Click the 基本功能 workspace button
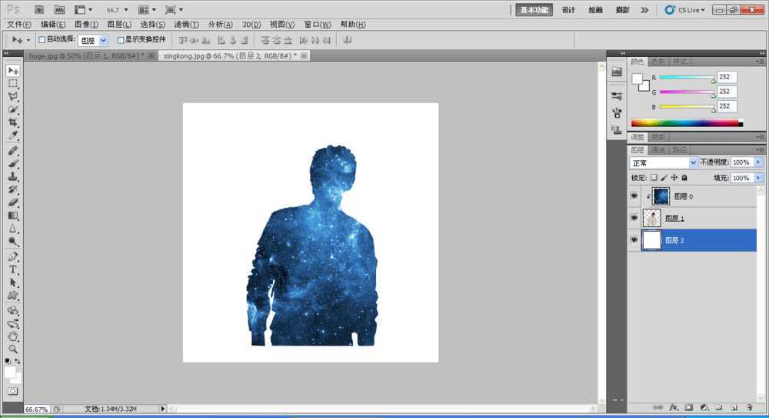The width and height of the screenshot is (769, 418). coord(534,10)
